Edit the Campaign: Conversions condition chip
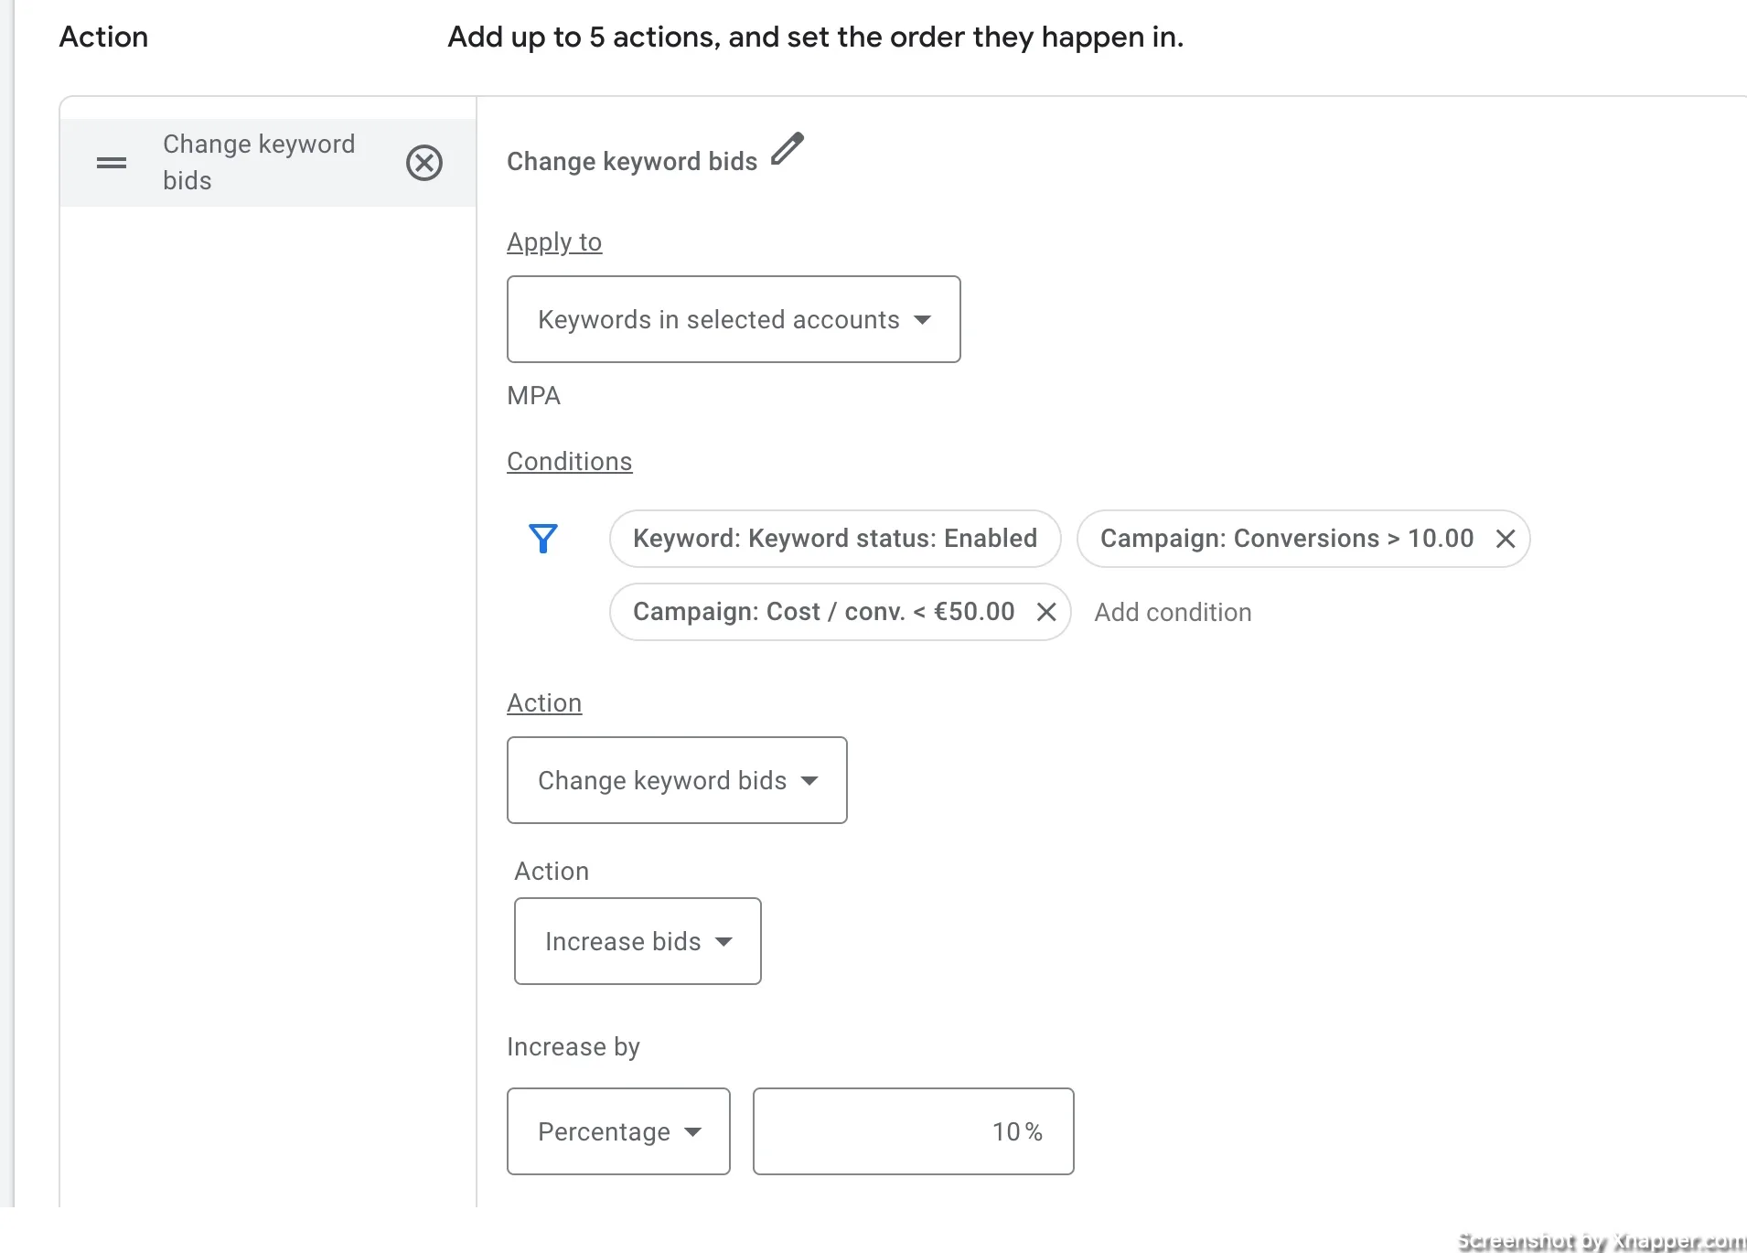Screen dimensions: 1747x1253 click(1286, 539)
